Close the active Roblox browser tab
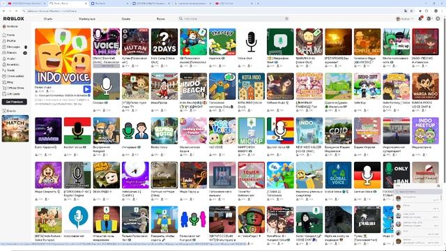Viewport: 446px width, 251px height. pos(86,3)
